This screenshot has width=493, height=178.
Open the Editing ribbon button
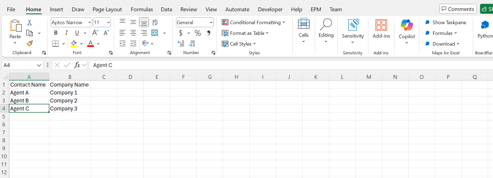(x=326, y=30)
